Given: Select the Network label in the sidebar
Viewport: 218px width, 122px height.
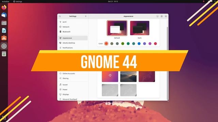Looking at the screenshot, I should click(66, 27).
